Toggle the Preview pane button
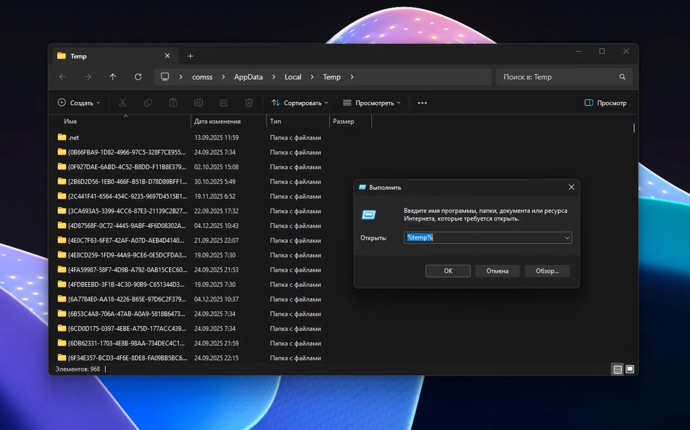Viewport: 690px width, 430px height. pyautogui.click(x=605, y=103)
